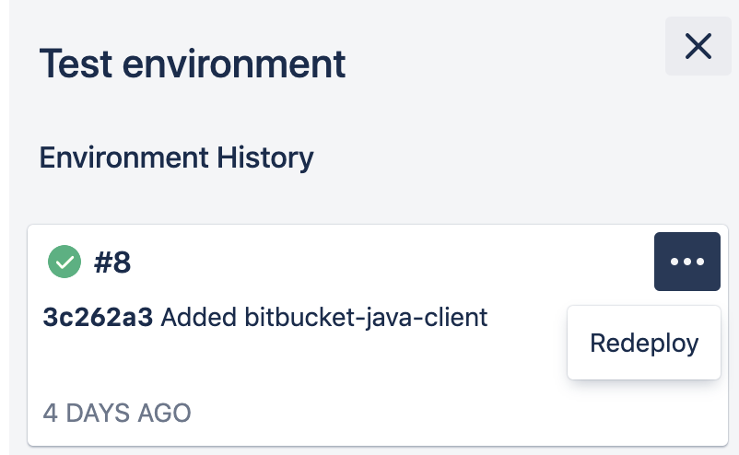This screenshot has width=739, height=455.
Task: Open commit hash 3c262a3
Action: 100,319
